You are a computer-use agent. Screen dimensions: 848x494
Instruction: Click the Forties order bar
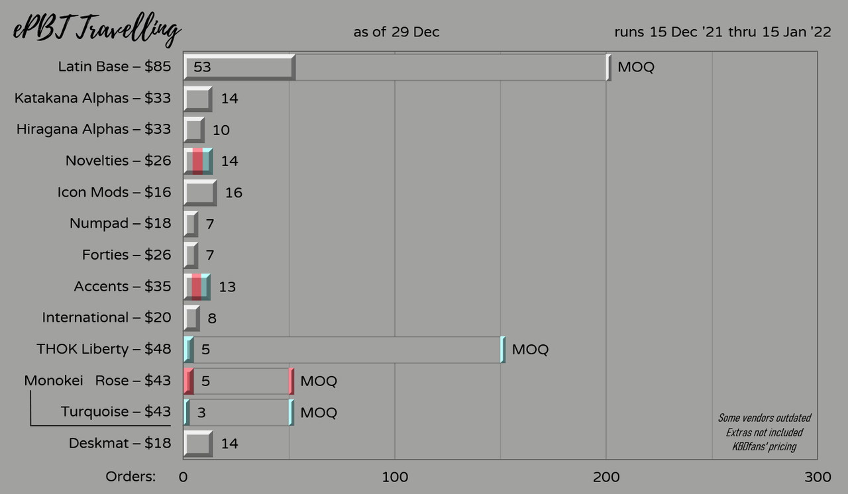[191, 256]
